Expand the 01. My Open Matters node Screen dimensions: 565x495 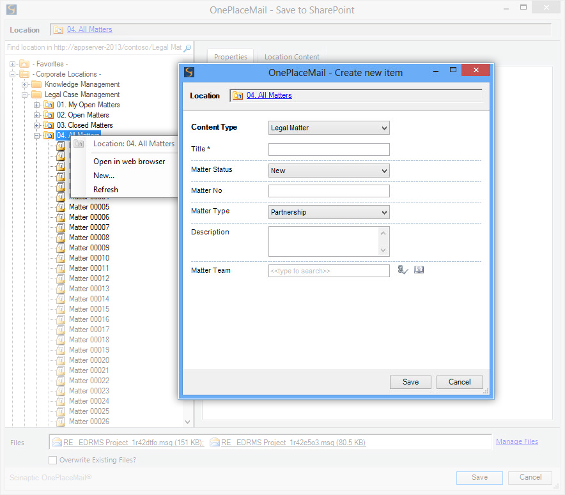(37, 105)
